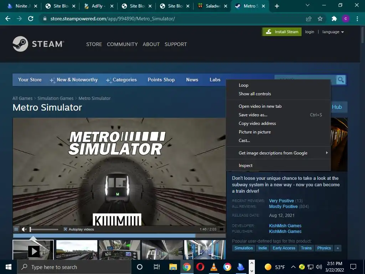Select Open video in new tab
The width and height of the screenshot is (365, 274).
278,106
